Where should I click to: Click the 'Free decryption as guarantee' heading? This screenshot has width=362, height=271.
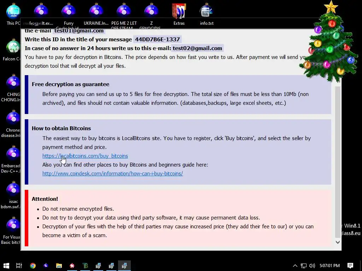point(70,84)
